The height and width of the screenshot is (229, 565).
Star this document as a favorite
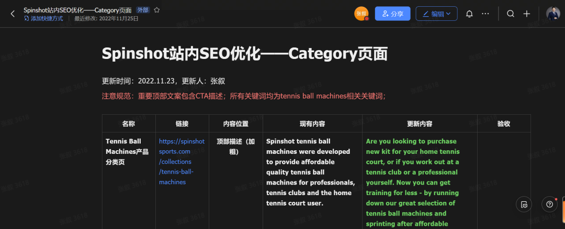(x=157, y=10)
